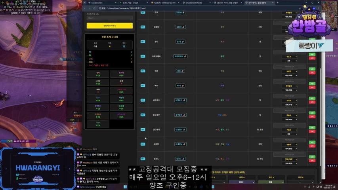
Task: Open the spec dropdown in 홀꾸홀꾸 row
Action: (x=290, y=119)
